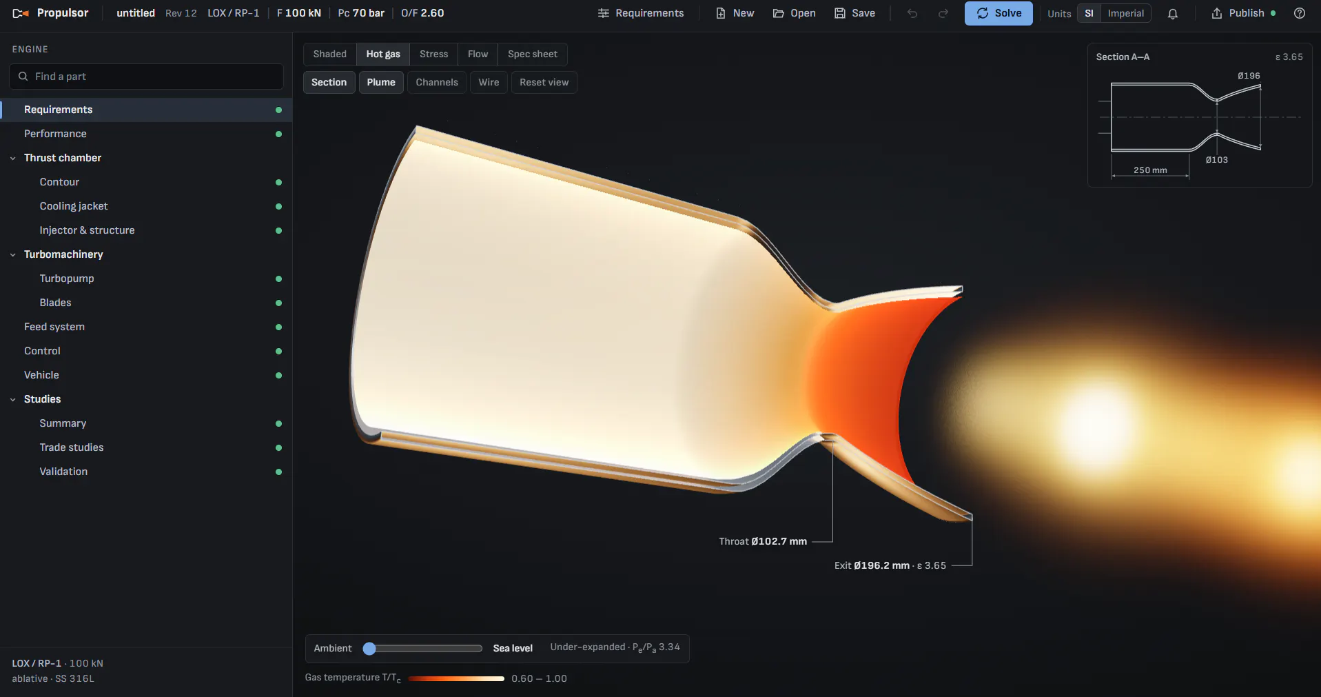Click the ablative · SS 316L footer text
Image resolution: width=1321 pixels, height=697 pixels.
tap(53, 678)
